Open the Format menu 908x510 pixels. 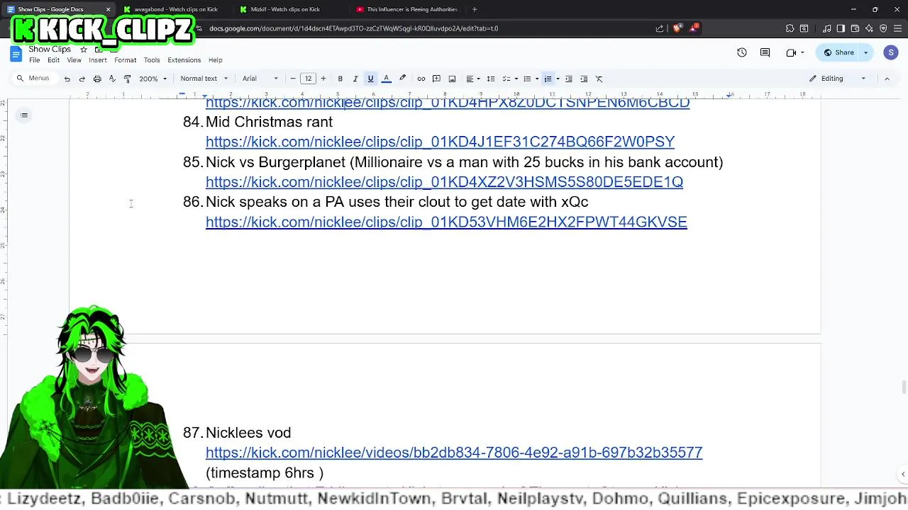click(125, 60)
